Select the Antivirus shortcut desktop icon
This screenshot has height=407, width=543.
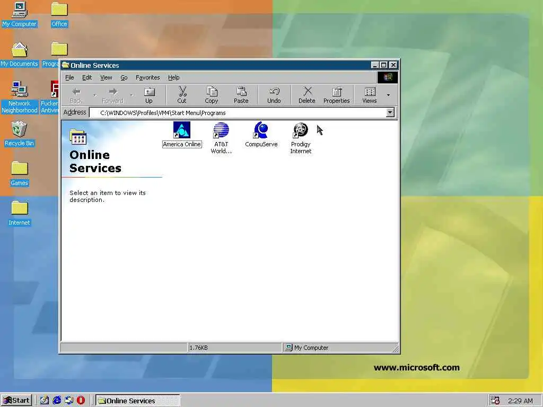click(50, 98)
